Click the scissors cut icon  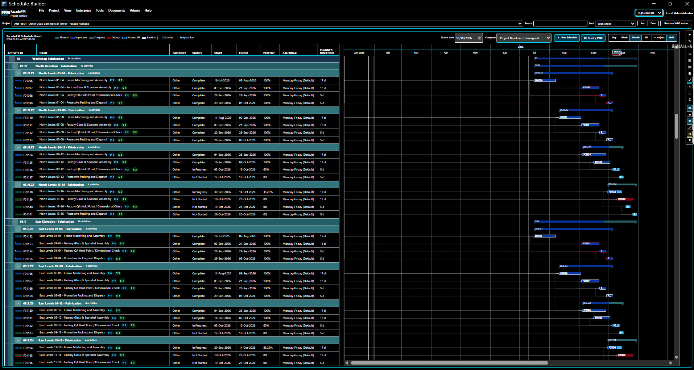tap(690, 67)
